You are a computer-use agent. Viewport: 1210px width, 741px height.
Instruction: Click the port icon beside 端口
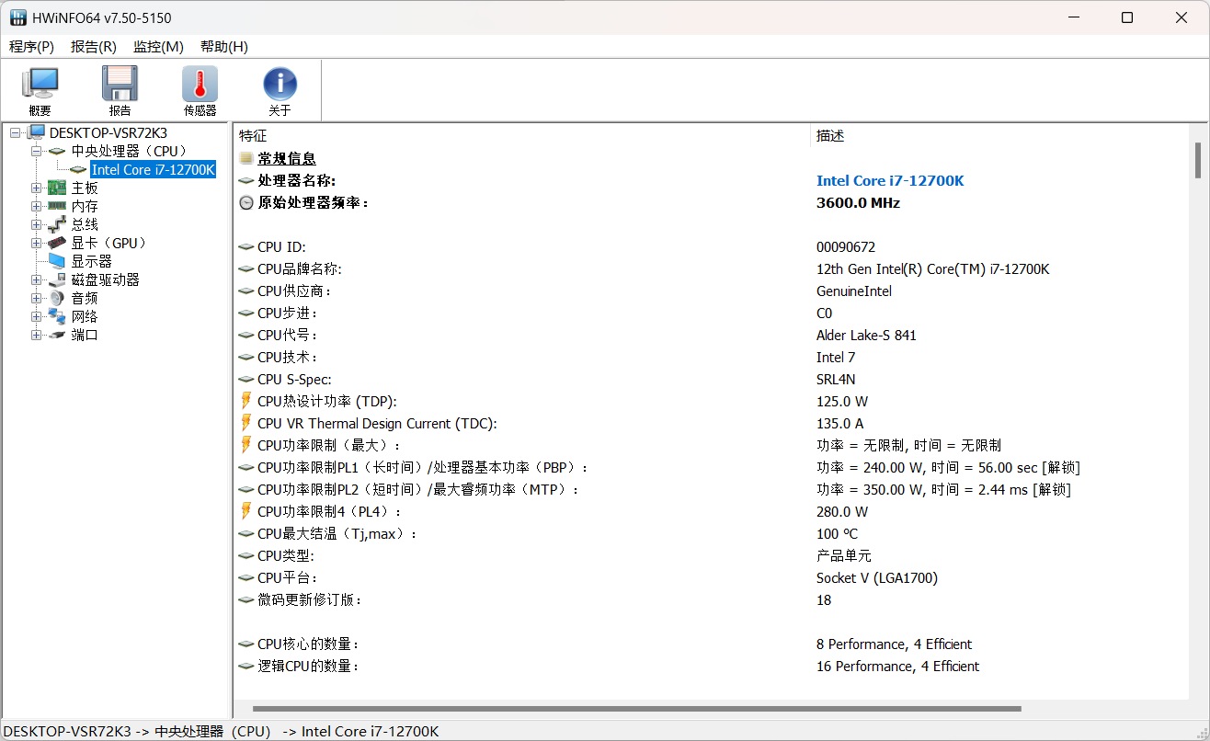click(57, 335)
